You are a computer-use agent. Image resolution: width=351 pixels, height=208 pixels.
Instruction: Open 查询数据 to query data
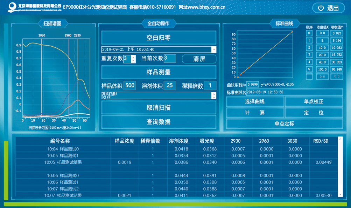click(x=159, y=122)
